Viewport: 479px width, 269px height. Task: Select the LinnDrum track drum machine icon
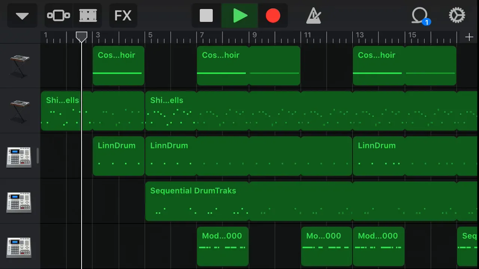(19, 157)
